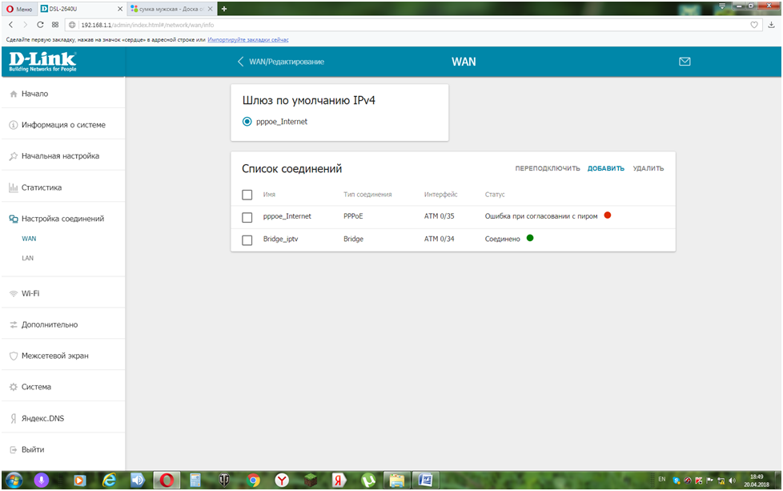783x491 pixels.
Task: Select pppoe_Internet as default IPv4 gateway
Action: (x=247, y=122)
